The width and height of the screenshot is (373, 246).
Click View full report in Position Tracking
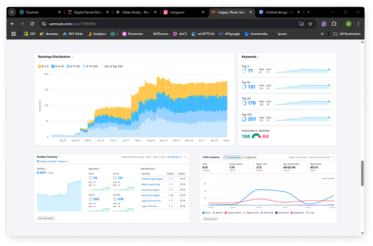click(46, 218)
